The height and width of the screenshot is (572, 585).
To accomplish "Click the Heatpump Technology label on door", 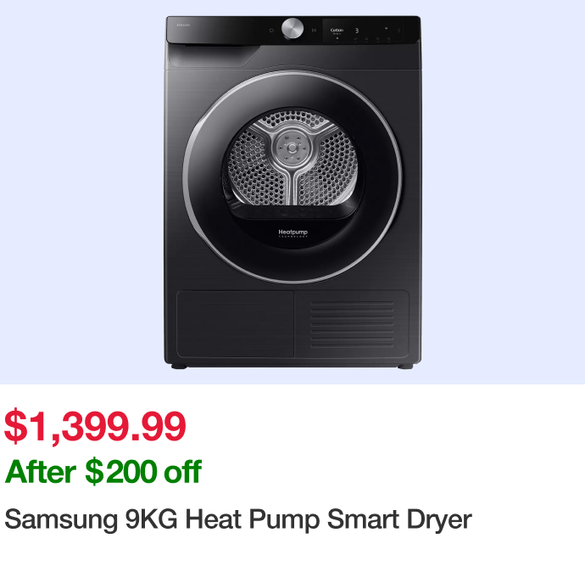I will (292, 233).
